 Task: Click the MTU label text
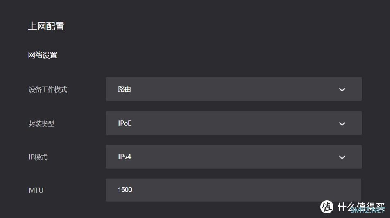coord(36,191)
